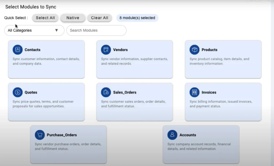The image size is (274, 166).
Task: Select the Accounts module card
Action: (x=201, y=144)
